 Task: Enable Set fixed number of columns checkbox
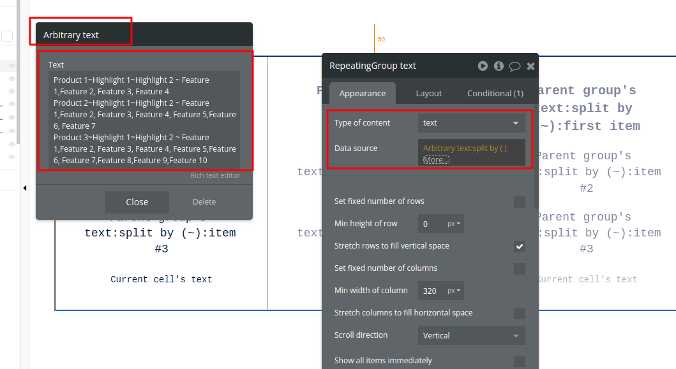[519, 269]
